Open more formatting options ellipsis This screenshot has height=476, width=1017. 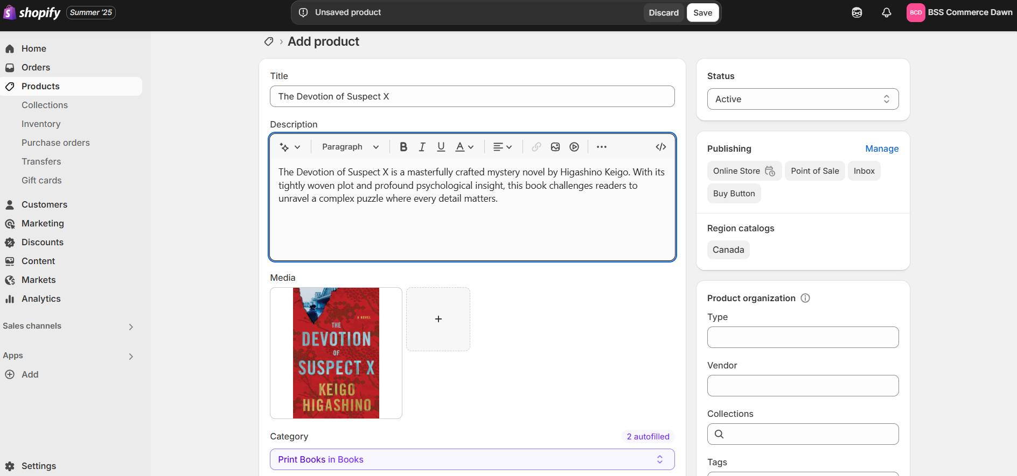pos(602,147)
